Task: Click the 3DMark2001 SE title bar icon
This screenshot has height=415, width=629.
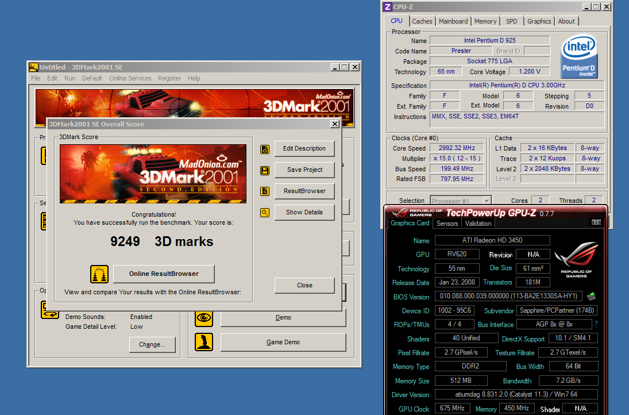Action: (x=34, y=67)
